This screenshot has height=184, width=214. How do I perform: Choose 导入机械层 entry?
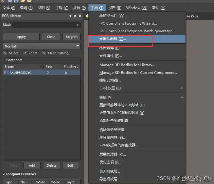[137, 171]
